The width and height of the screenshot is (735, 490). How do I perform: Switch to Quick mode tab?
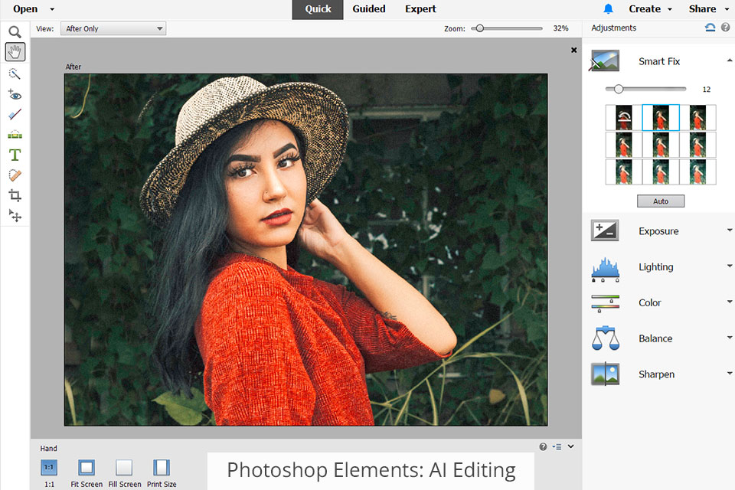318,9
